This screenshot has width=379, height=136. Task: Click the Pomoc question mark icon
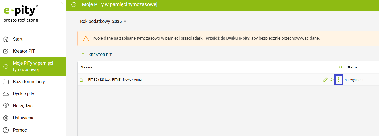click(x=6, y=130)
